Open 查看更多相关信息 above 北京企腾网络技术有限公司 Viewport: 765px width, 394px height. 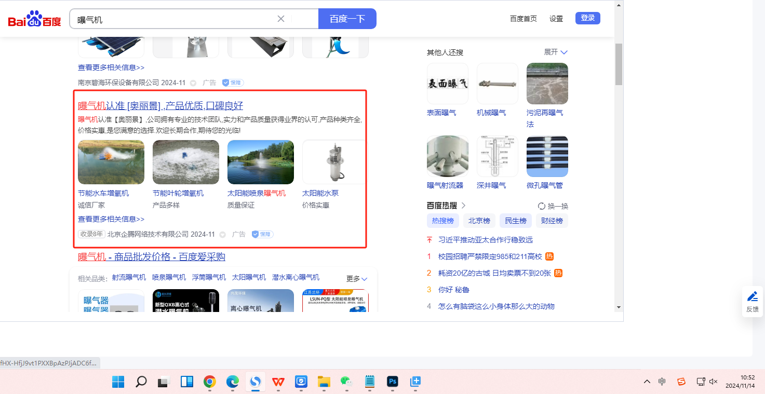(111, 219)
